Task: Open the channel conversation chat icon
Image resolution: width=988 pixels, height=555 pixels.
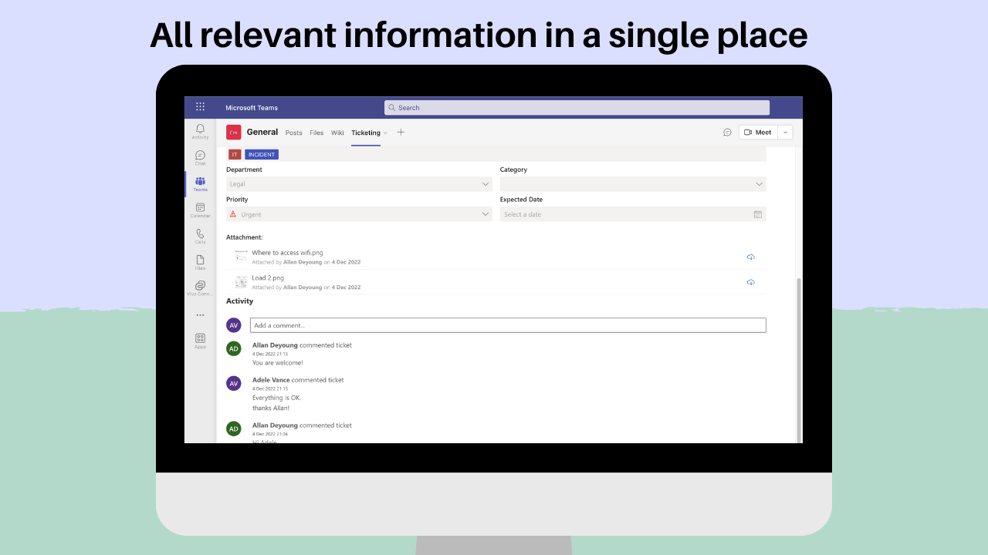Action: [727, 132]
